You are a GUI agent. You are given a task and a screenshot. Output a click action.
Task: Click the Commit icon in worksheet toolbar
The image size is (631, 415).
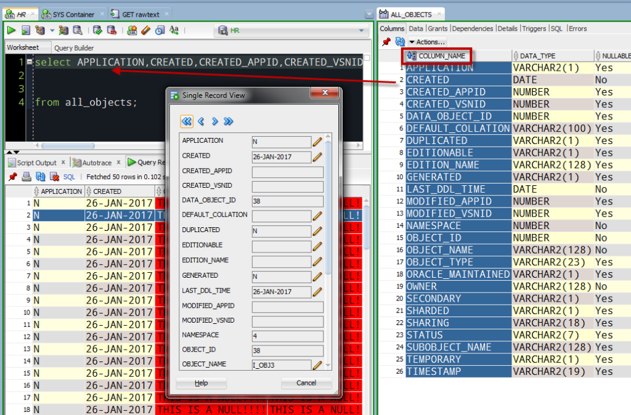tap(97, 30)
